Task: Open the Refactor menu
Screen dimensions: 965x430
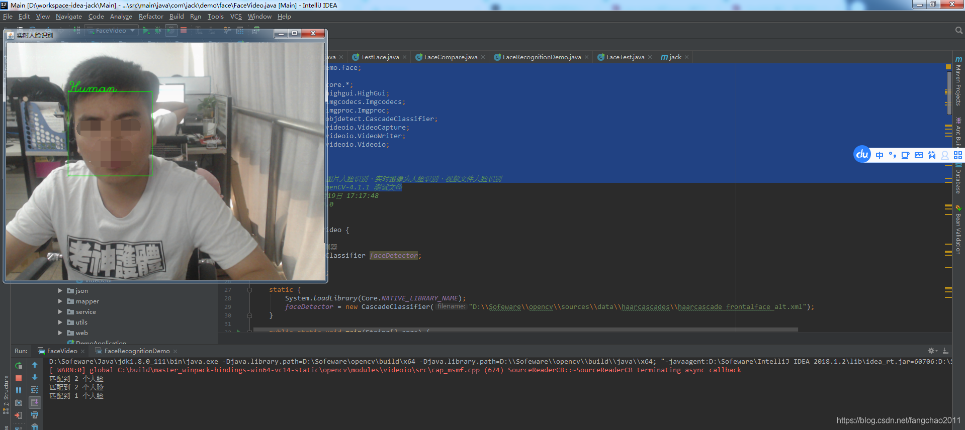Action: (151, 17)
